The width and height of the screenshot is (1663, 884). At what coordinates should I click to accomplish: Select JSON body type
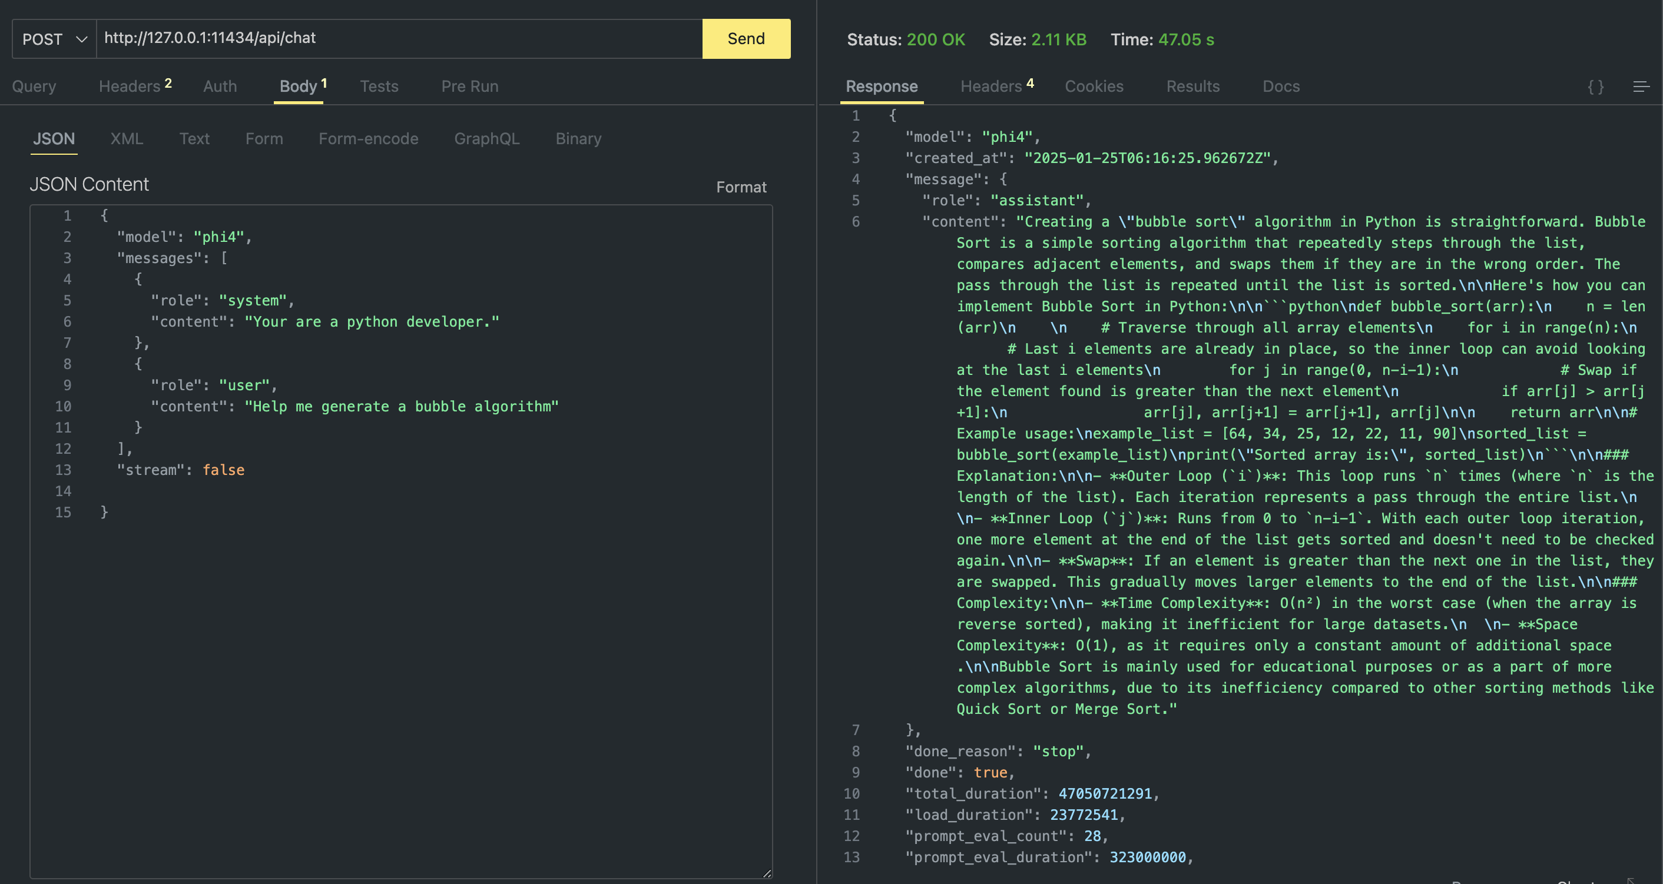pos(54,139)
